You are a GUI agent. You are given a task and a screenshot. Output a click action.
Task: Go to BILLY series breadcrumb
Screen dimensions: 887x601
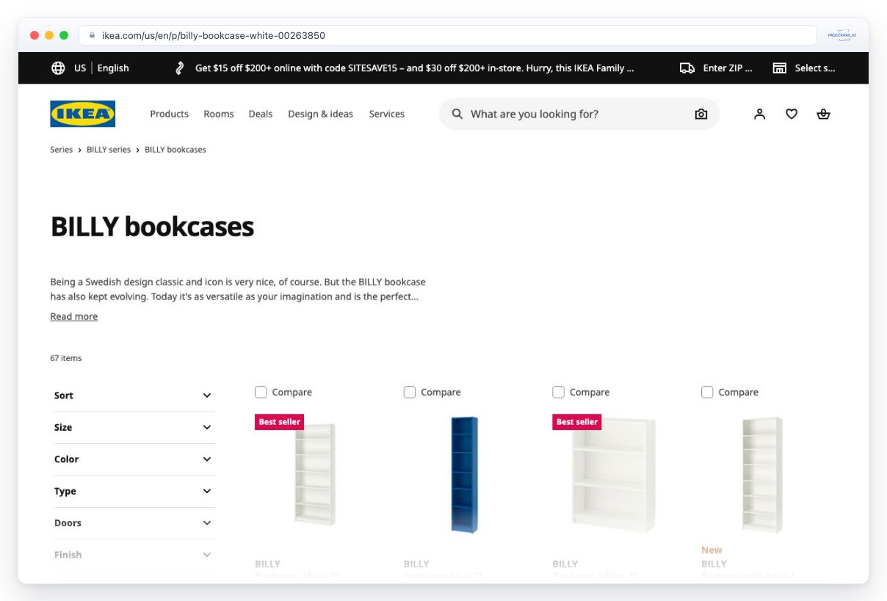109,150
